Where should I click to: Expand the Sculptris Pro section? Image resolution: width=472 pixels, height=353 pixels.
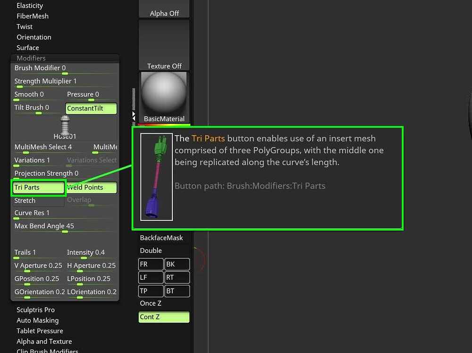point(35,310)
